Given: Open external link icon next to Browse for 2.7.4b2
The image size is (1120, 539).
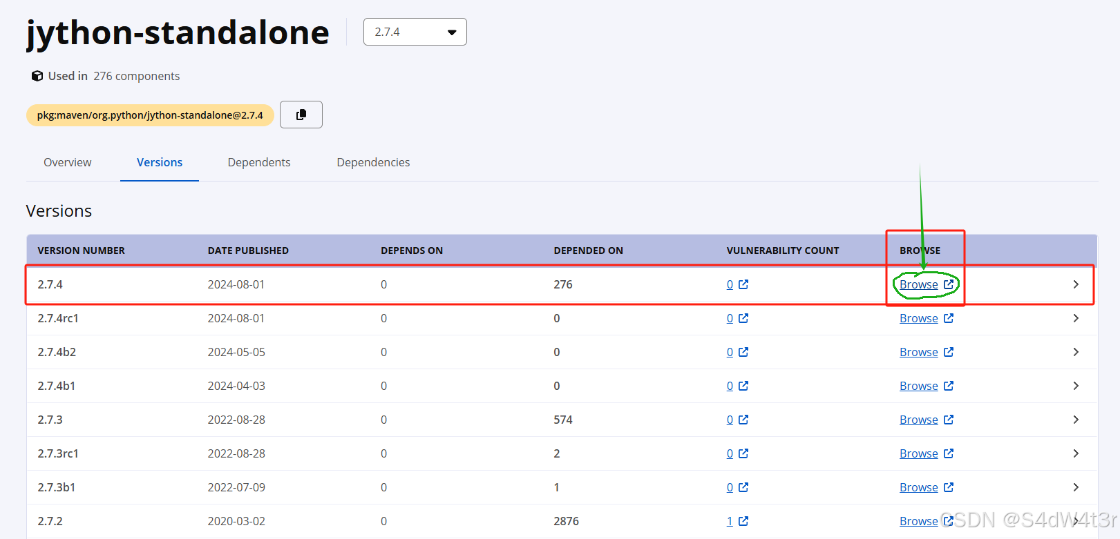Looking at the screenshot, I should click(949, 352).
